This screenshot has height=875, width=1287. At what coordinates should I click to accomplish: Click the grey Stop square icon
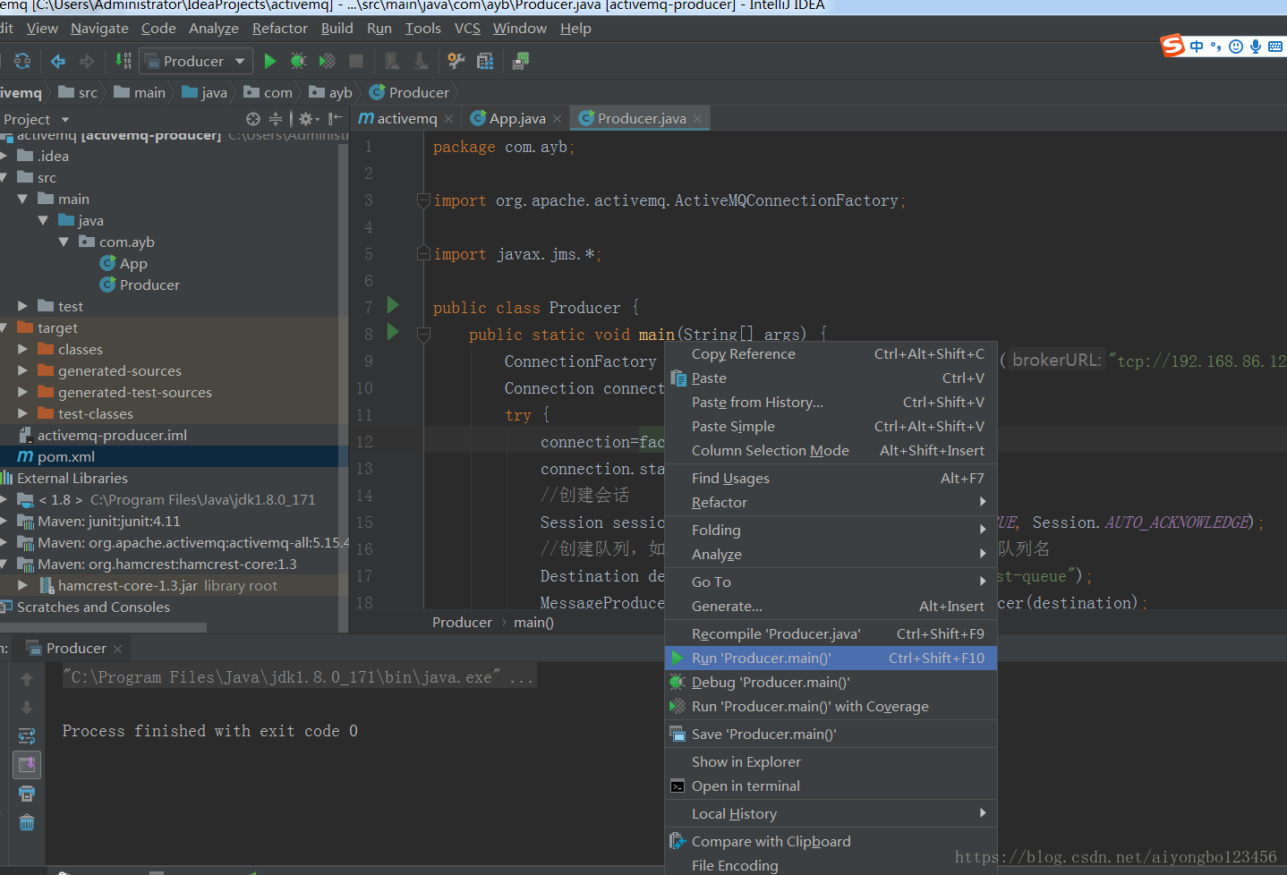coord(356,61)
